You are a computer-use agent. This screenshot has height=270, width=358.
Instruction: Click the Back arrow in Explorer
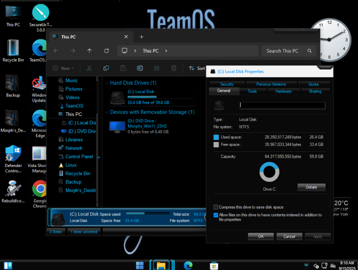click(x=56, y=51)
